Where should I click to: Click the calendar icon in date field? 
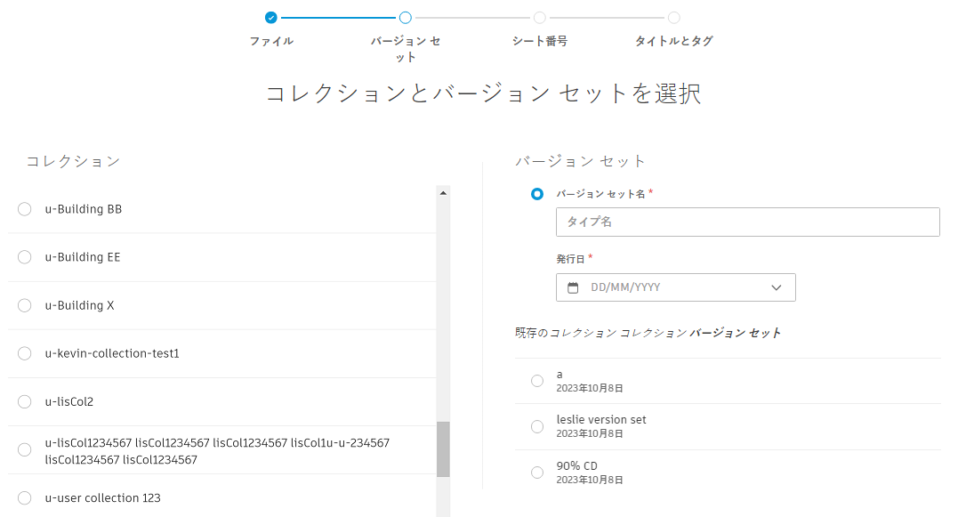pyautogui.click(x=573, y=287)
